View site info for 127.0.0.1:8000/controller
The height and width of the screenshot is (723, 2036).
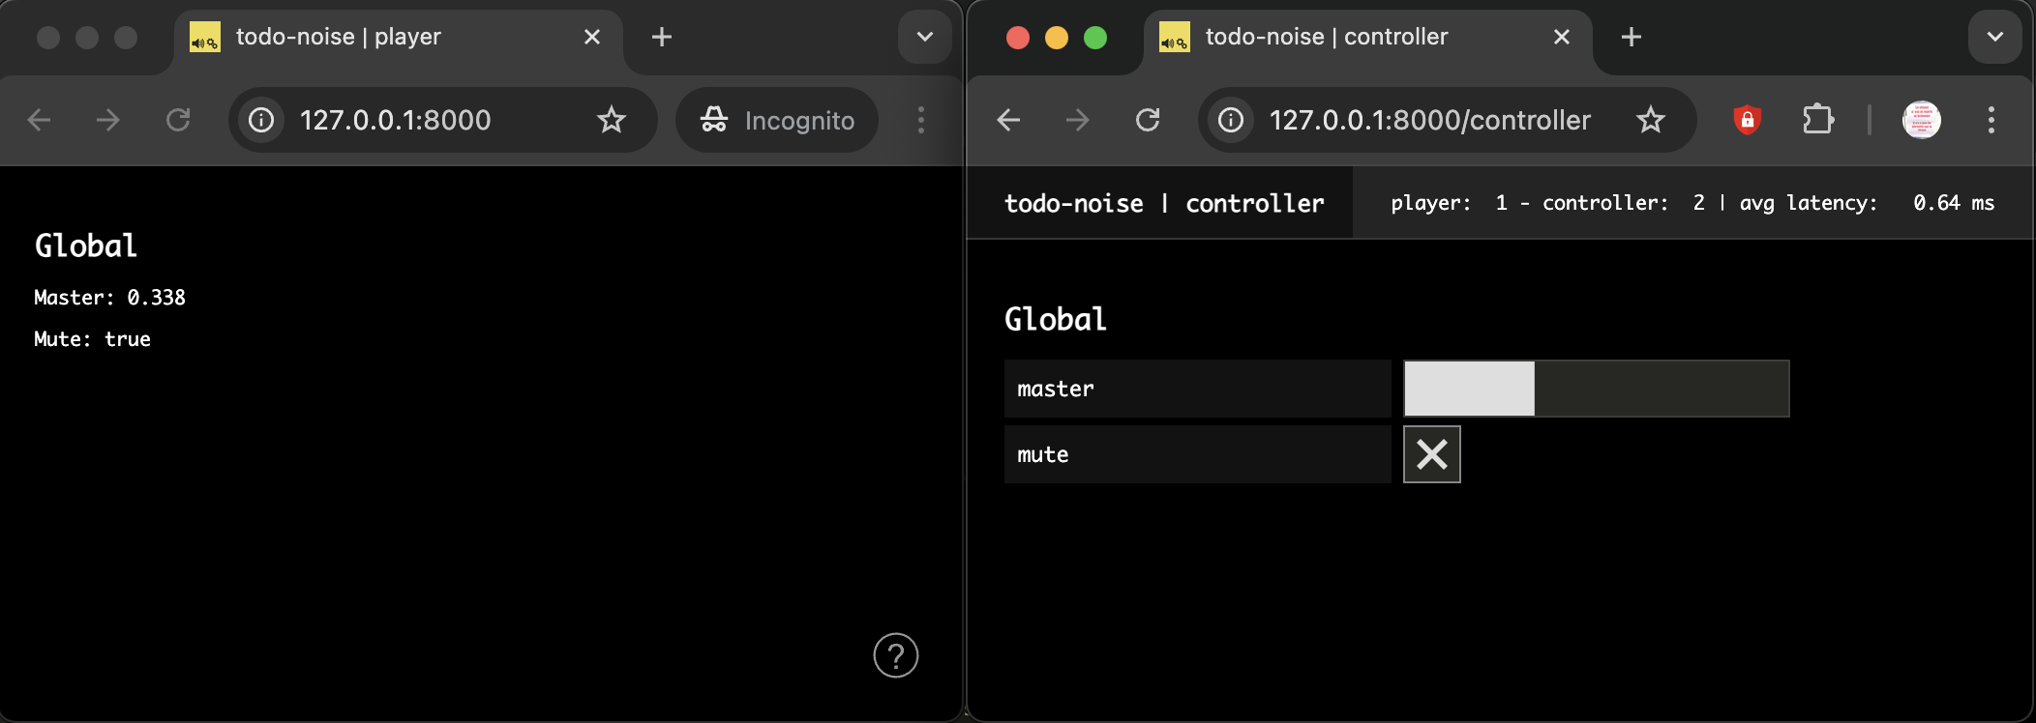tap(1231, 120)
